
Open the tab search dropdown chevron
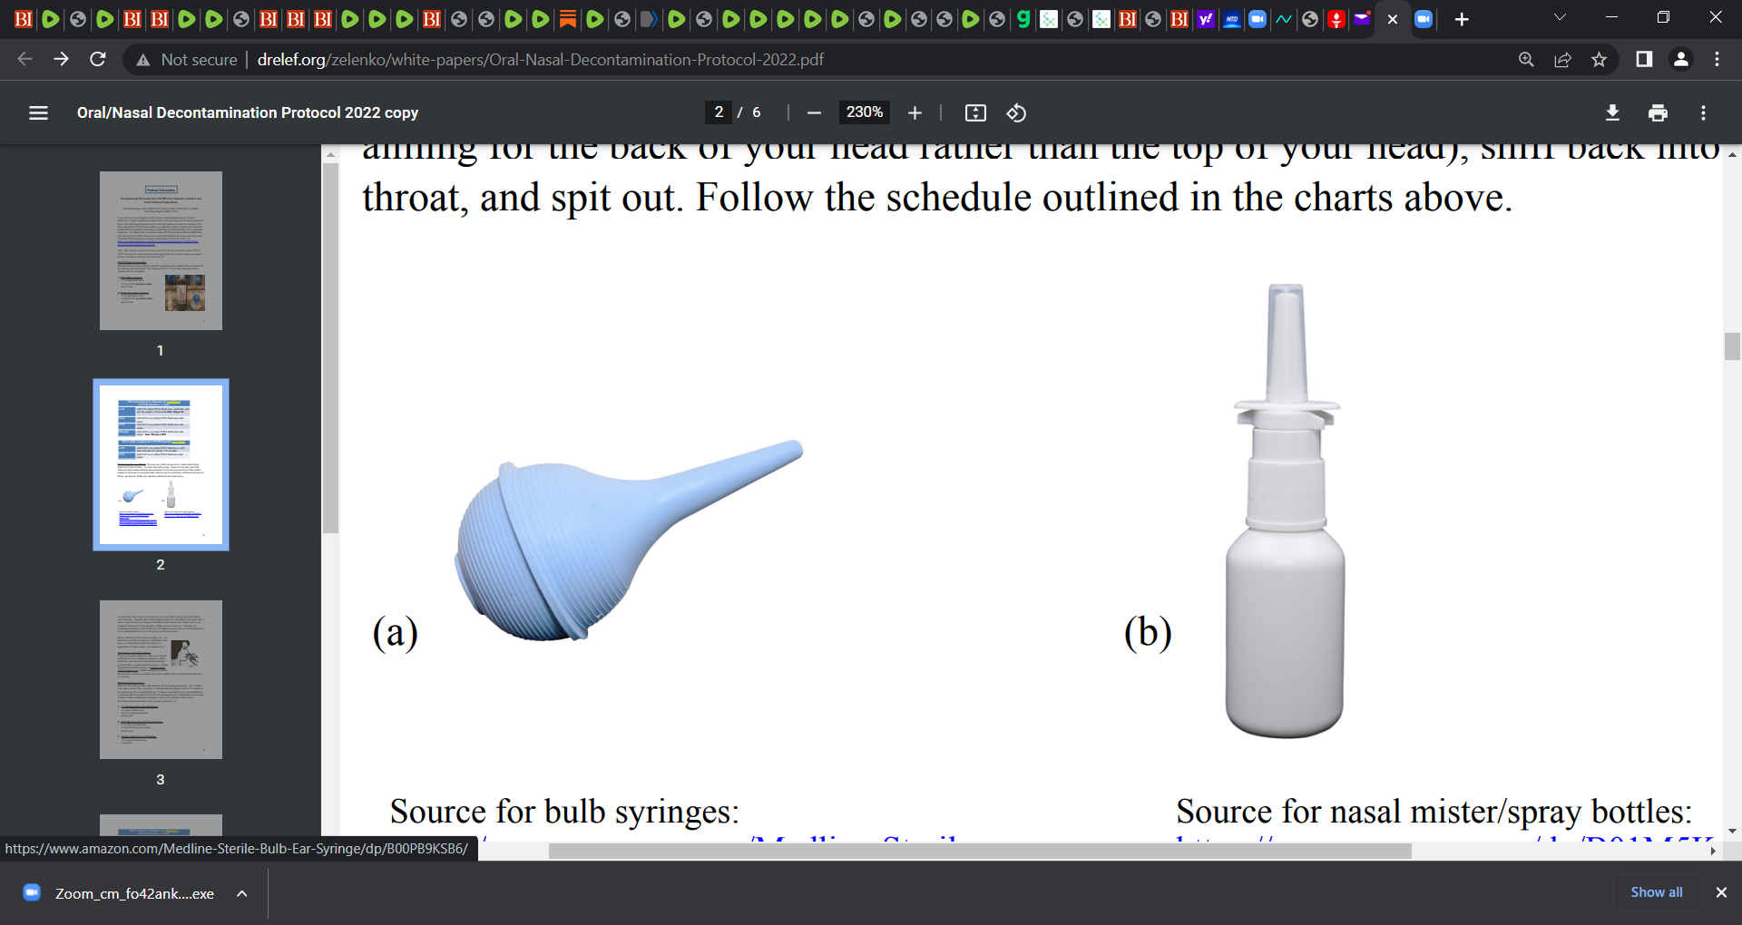[1560, 18]
